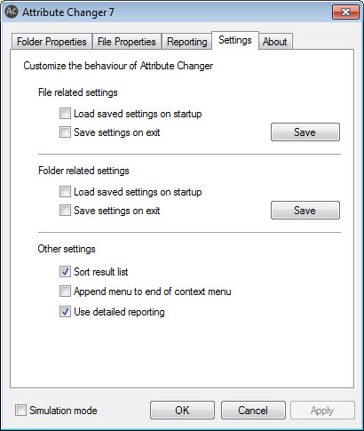Close the Attribute Changer 7 window

pyautogui.click(x=345, y=12)
